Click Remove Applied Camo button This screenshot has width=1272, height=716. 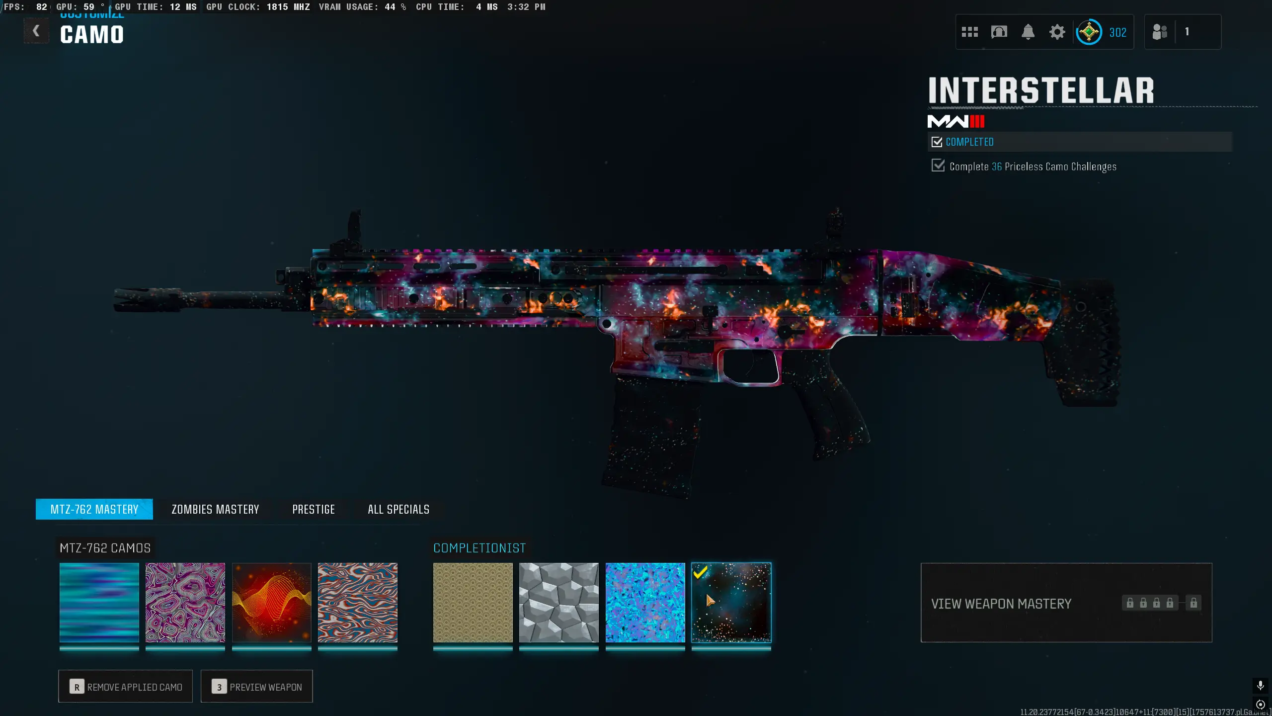coord(126,687)
